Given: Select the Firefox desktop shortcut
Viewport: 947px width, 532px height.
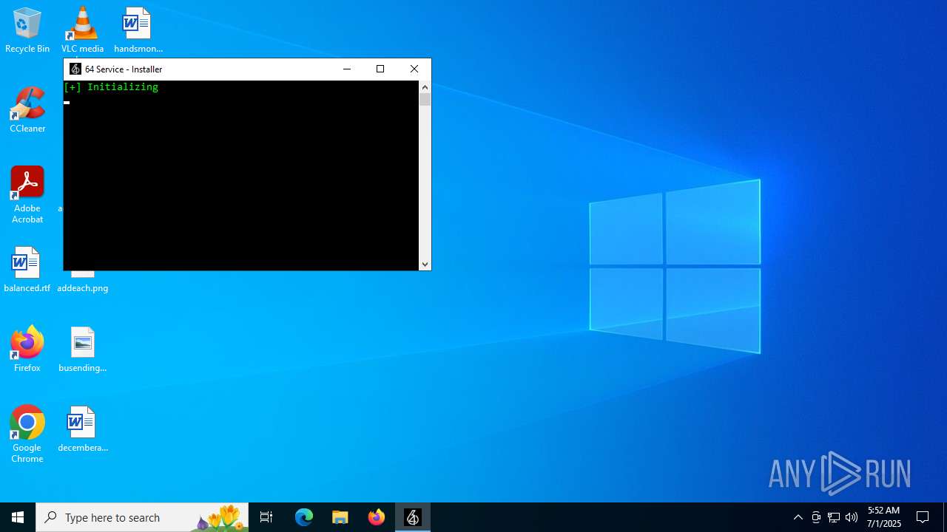Looking at the screenshot, I should (27, 349).
